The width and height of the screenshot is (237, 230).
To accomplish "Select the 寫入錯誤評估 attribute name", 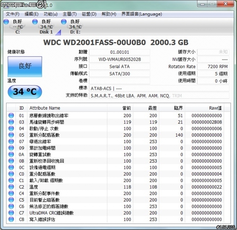I will tap(42, 220).
